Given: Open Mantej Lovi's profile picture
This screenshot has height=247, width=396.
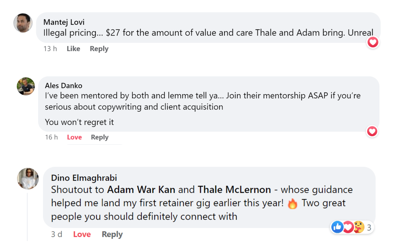Looking at the screenshot, I should (x=23, y=23).
